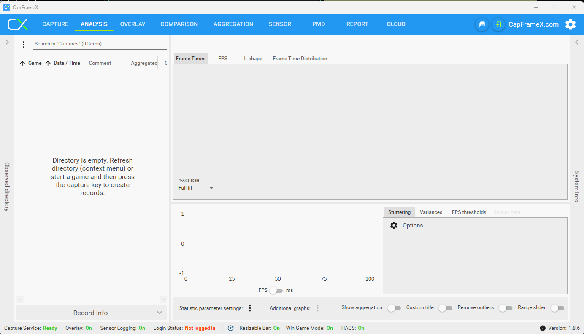Enable Remove outliers toggle
Viewport: 584px width, 334px height.
pos(506,308)
